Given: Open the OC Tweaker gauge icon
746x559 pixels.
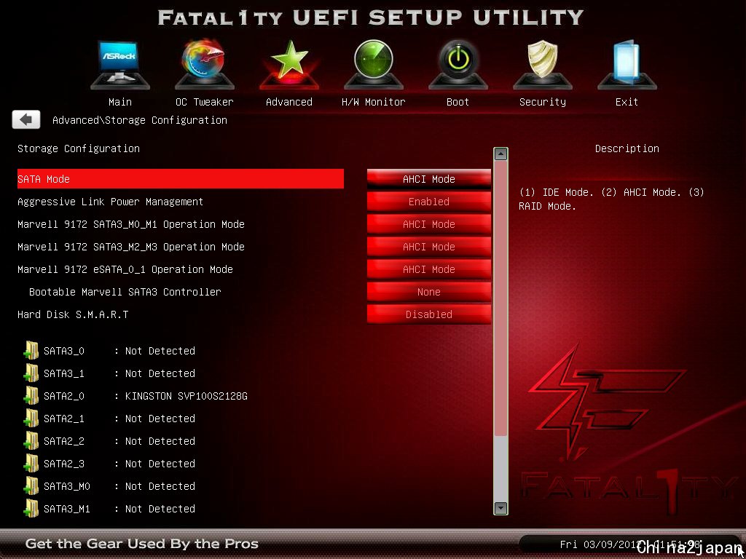Looking at the screenshot, I should [x=205, y=65].
